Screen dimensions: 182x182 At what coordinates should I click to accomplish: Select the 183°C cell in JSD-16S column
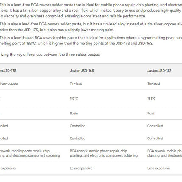pyautogui.click(x=74, y=99)
